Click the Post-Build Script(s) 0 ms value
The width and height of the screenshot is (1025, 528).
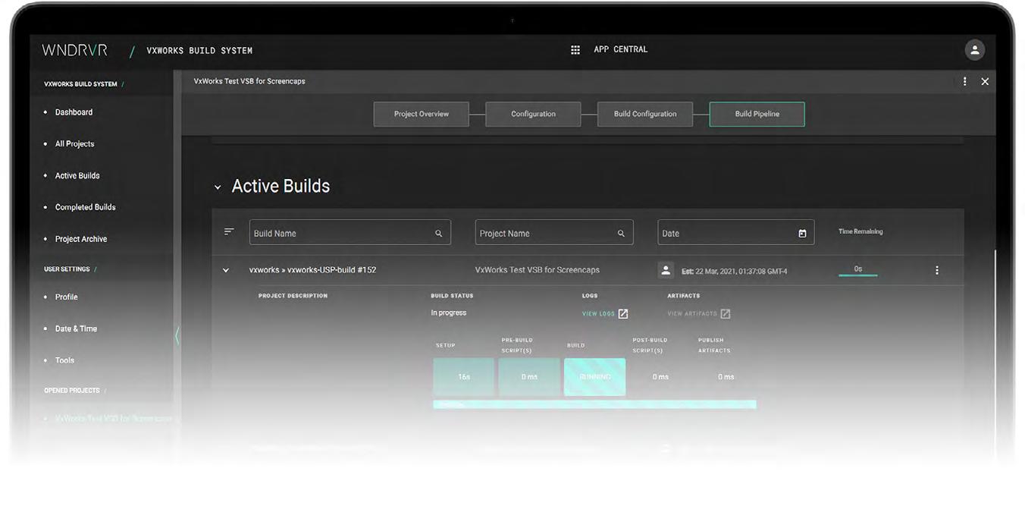click(x=660, y=377)
